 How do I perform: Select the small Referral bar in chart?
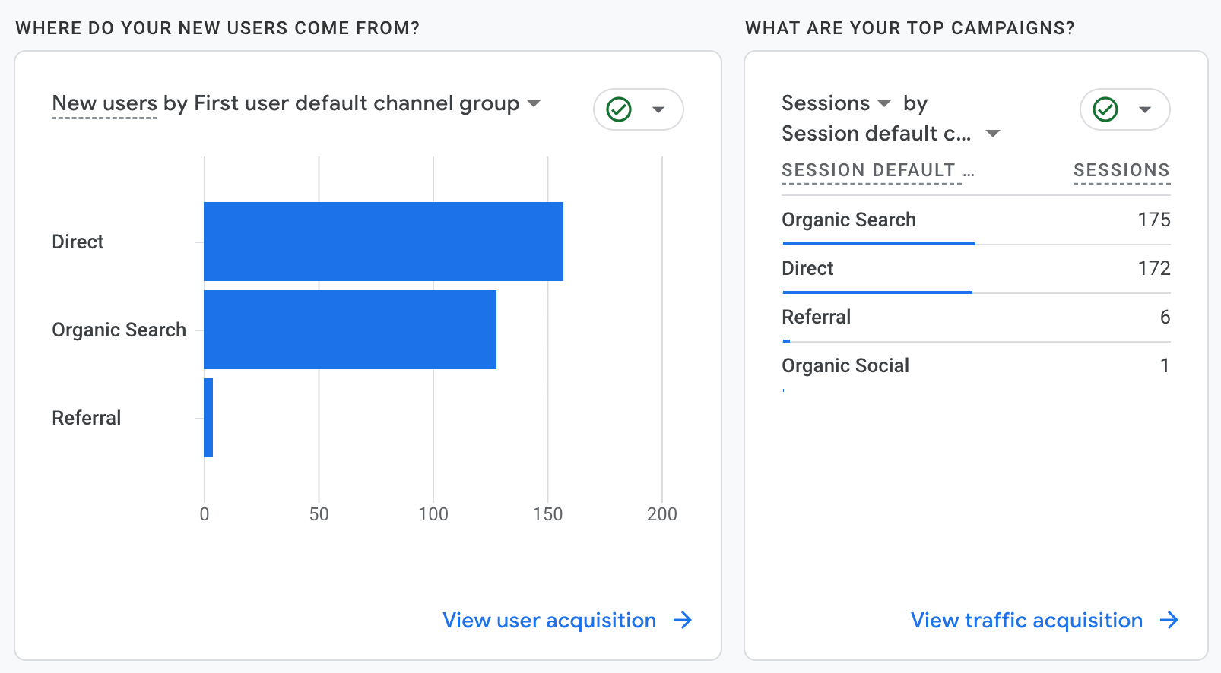click(x=208, y=418)
